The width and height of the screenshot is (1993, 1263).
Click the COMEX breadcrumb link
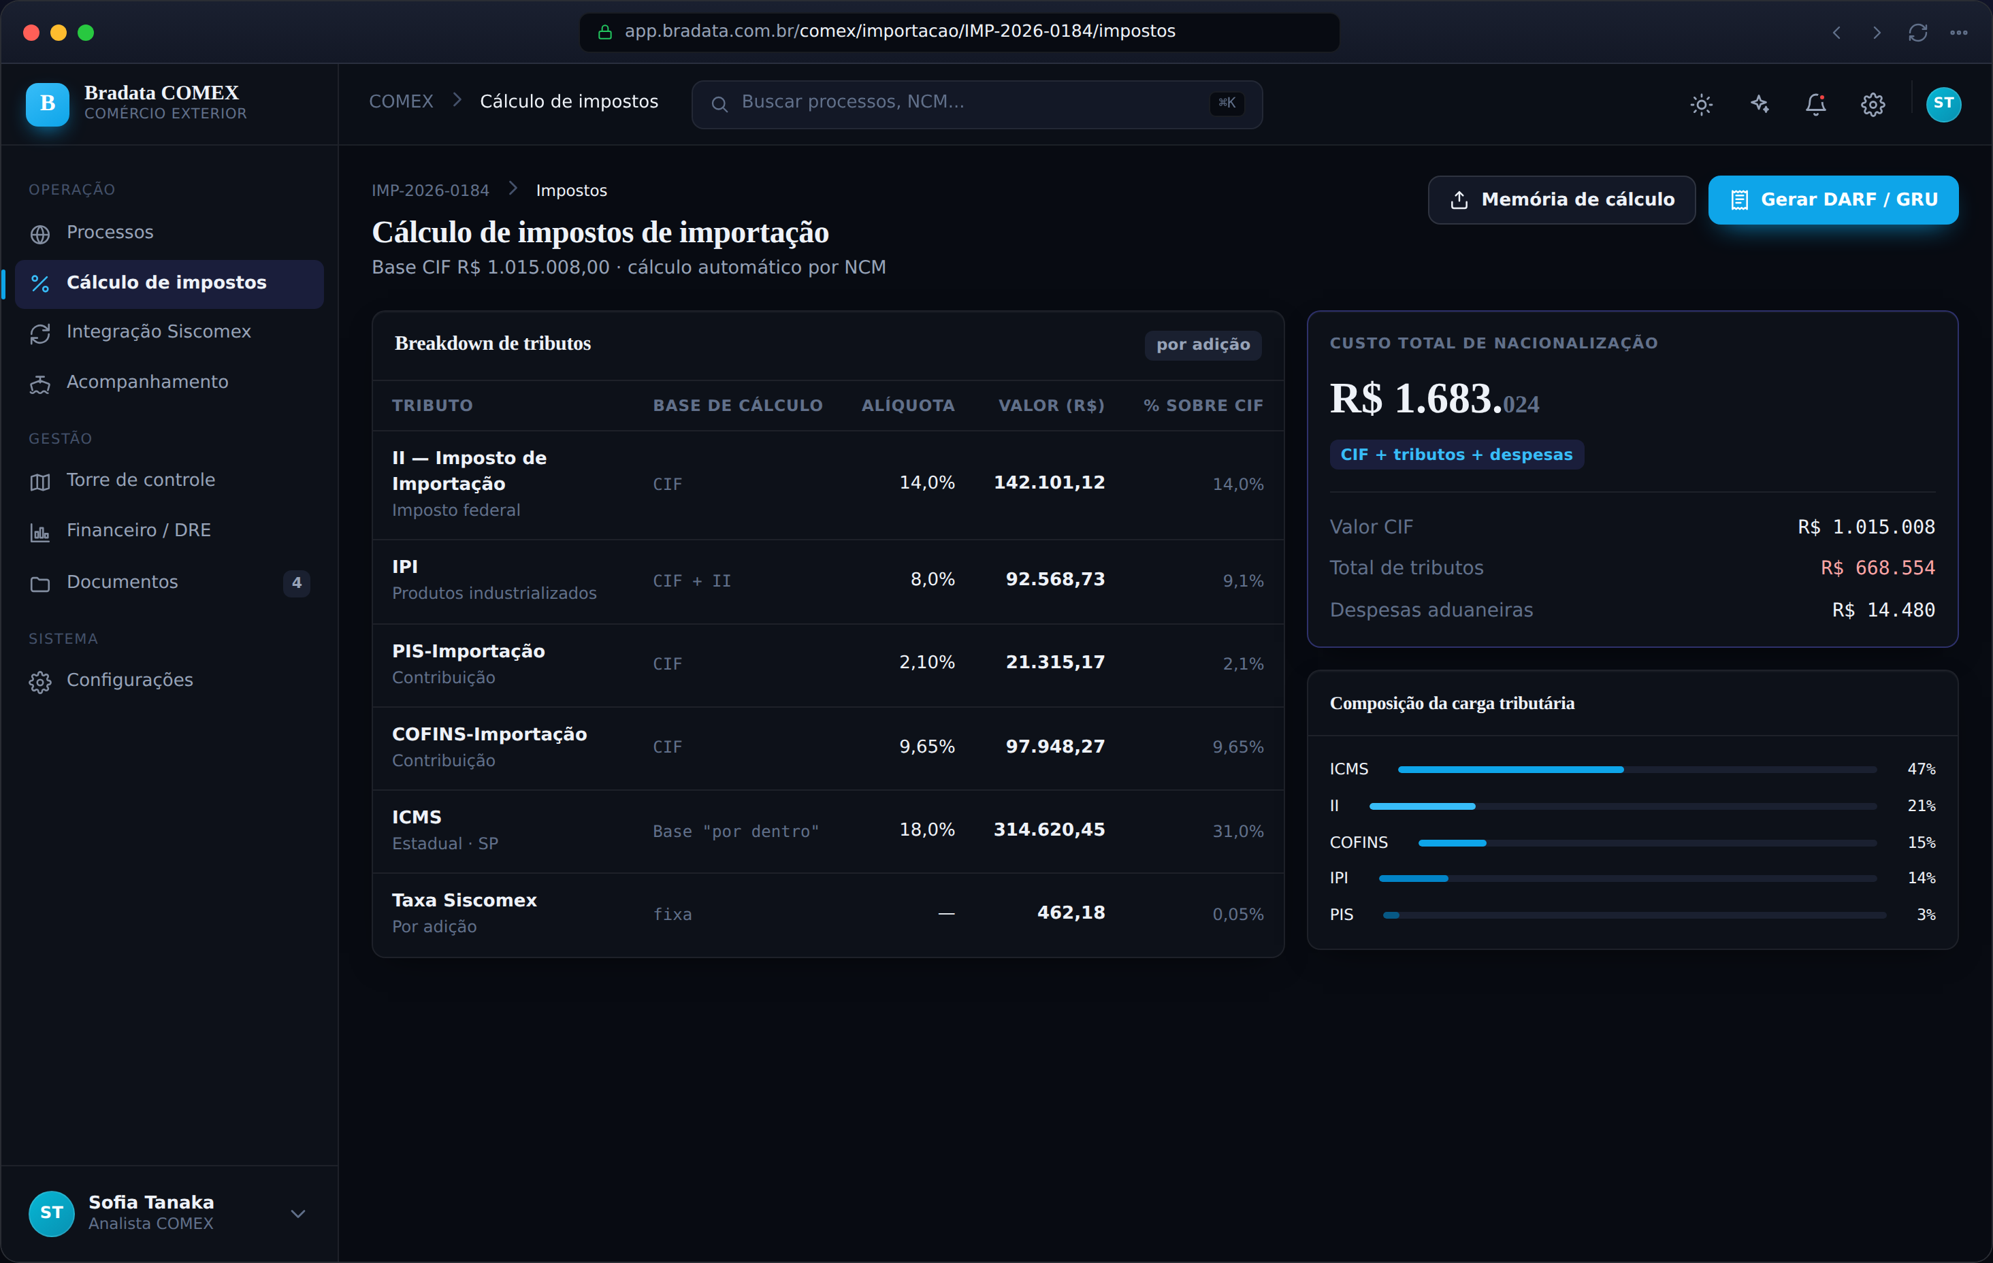401,101
